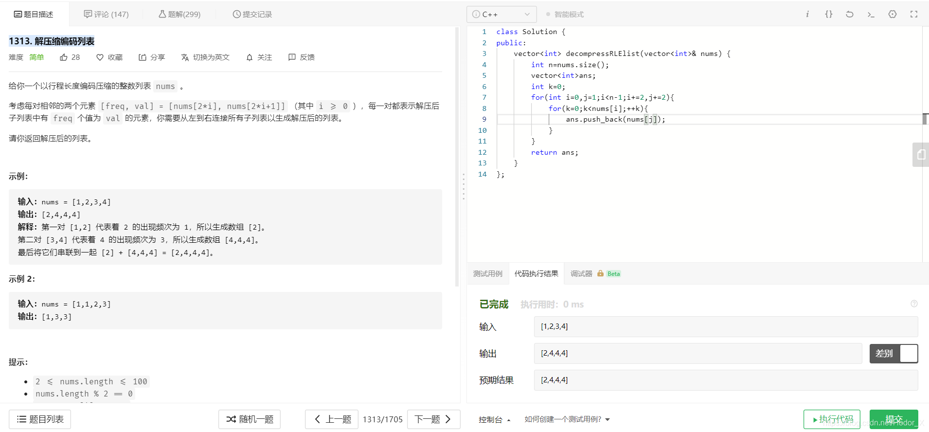Go to 下一题 next problem
This screenshot has height=432, width=929.
pos(433,419)
